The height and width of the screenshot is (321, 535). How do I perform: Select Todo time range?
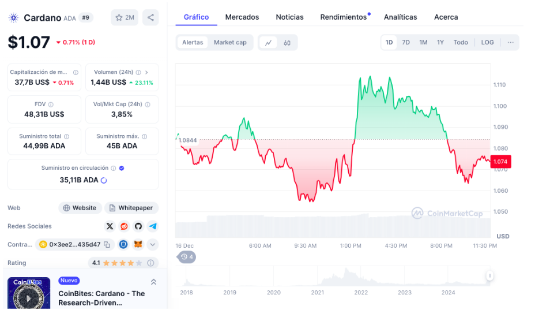pos(461,42)
